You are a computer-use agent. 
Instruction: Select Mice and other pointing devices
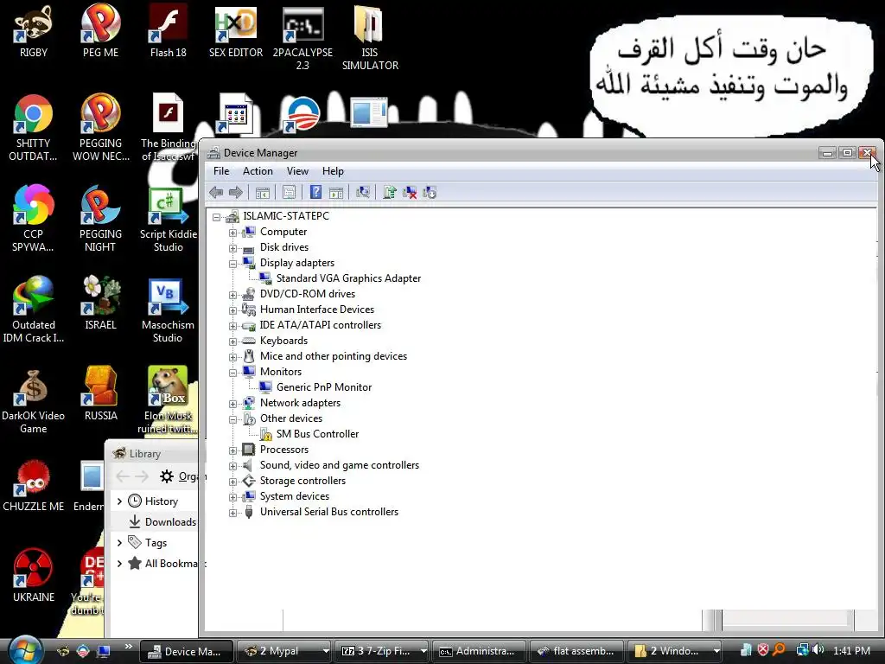tap(333, 356)
